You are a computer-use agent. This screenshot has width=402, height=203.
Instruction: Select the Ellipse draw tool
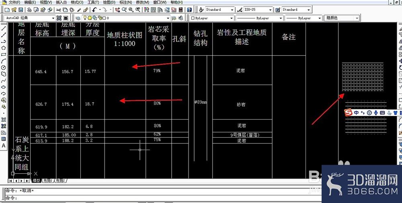point(4,87)
